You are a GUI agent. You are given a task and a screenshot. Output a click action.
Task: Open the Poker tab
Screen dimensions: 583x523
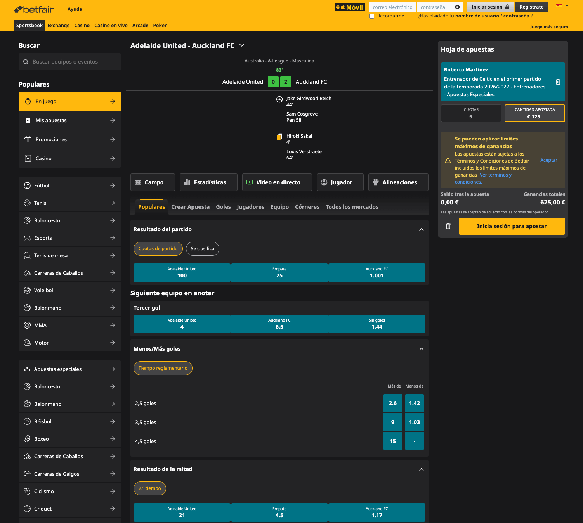tap(160, 26)
